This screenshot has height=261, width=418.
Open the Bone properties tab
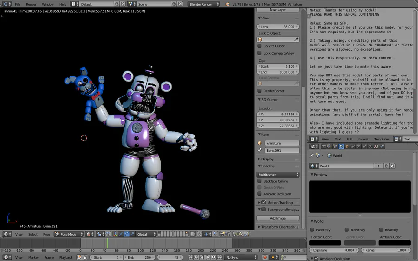[364, 146]
